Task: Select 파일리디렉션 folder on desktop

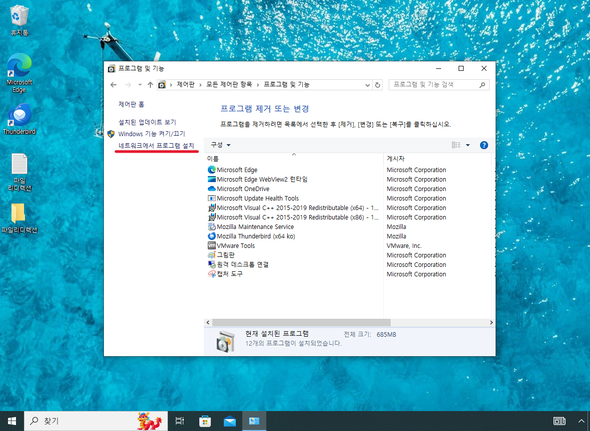Action: tap(19, 218)
